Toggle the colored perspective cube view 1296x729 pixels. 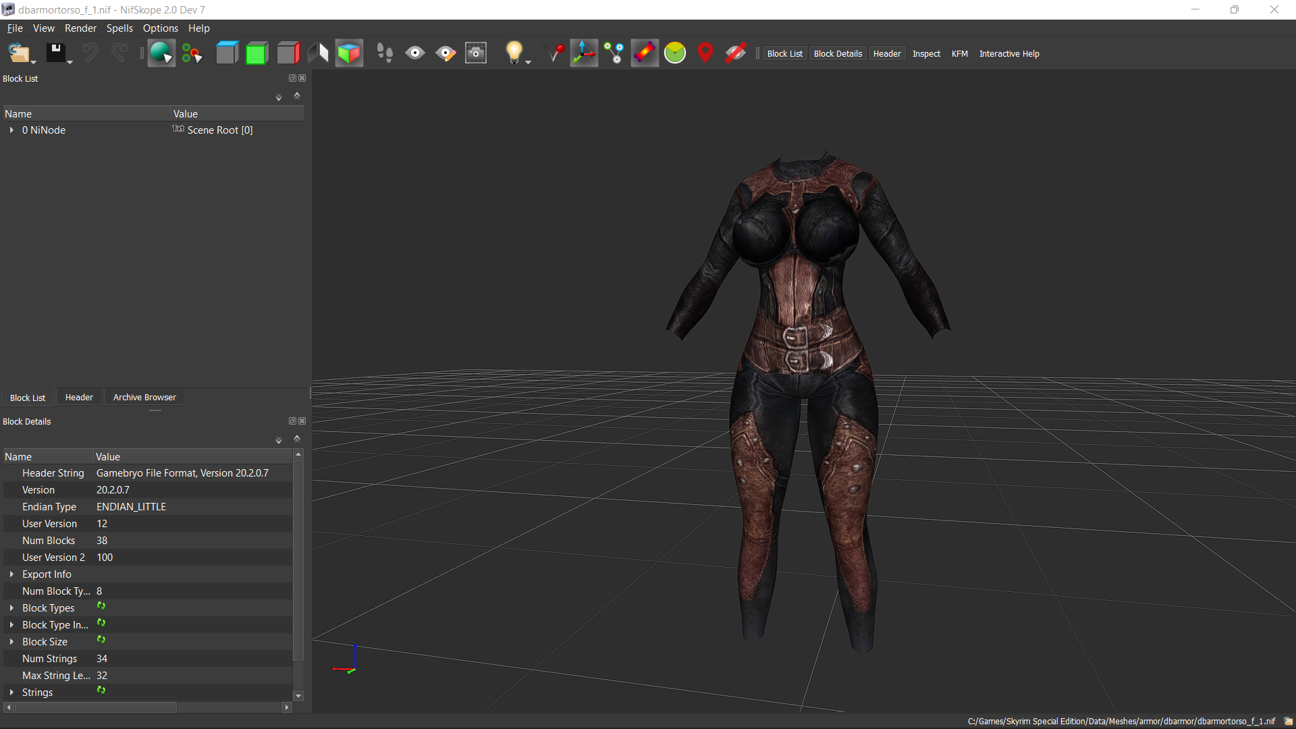tap(349, 53)
